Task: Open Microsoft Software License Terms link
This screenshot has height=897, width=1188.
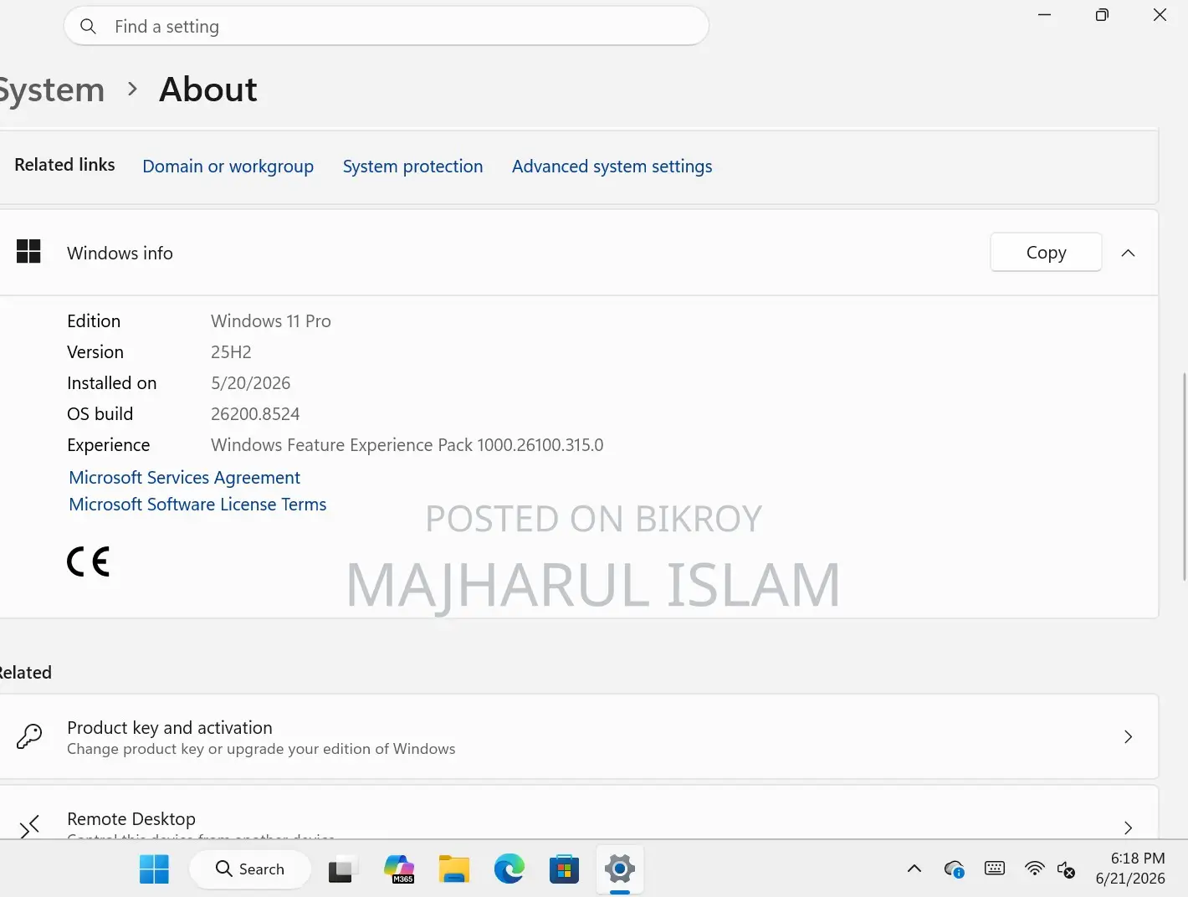Action: click(197, 504)
